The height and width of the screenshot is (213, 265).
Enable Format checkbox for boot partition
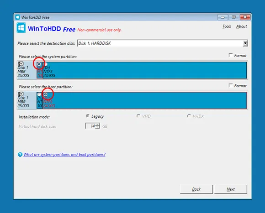coord(231,85)
